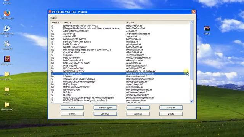Click the firefox\firefox-dfl.inf file cell
The height and width of the screenshot is (137, 244).
click(x=136, y=29)
